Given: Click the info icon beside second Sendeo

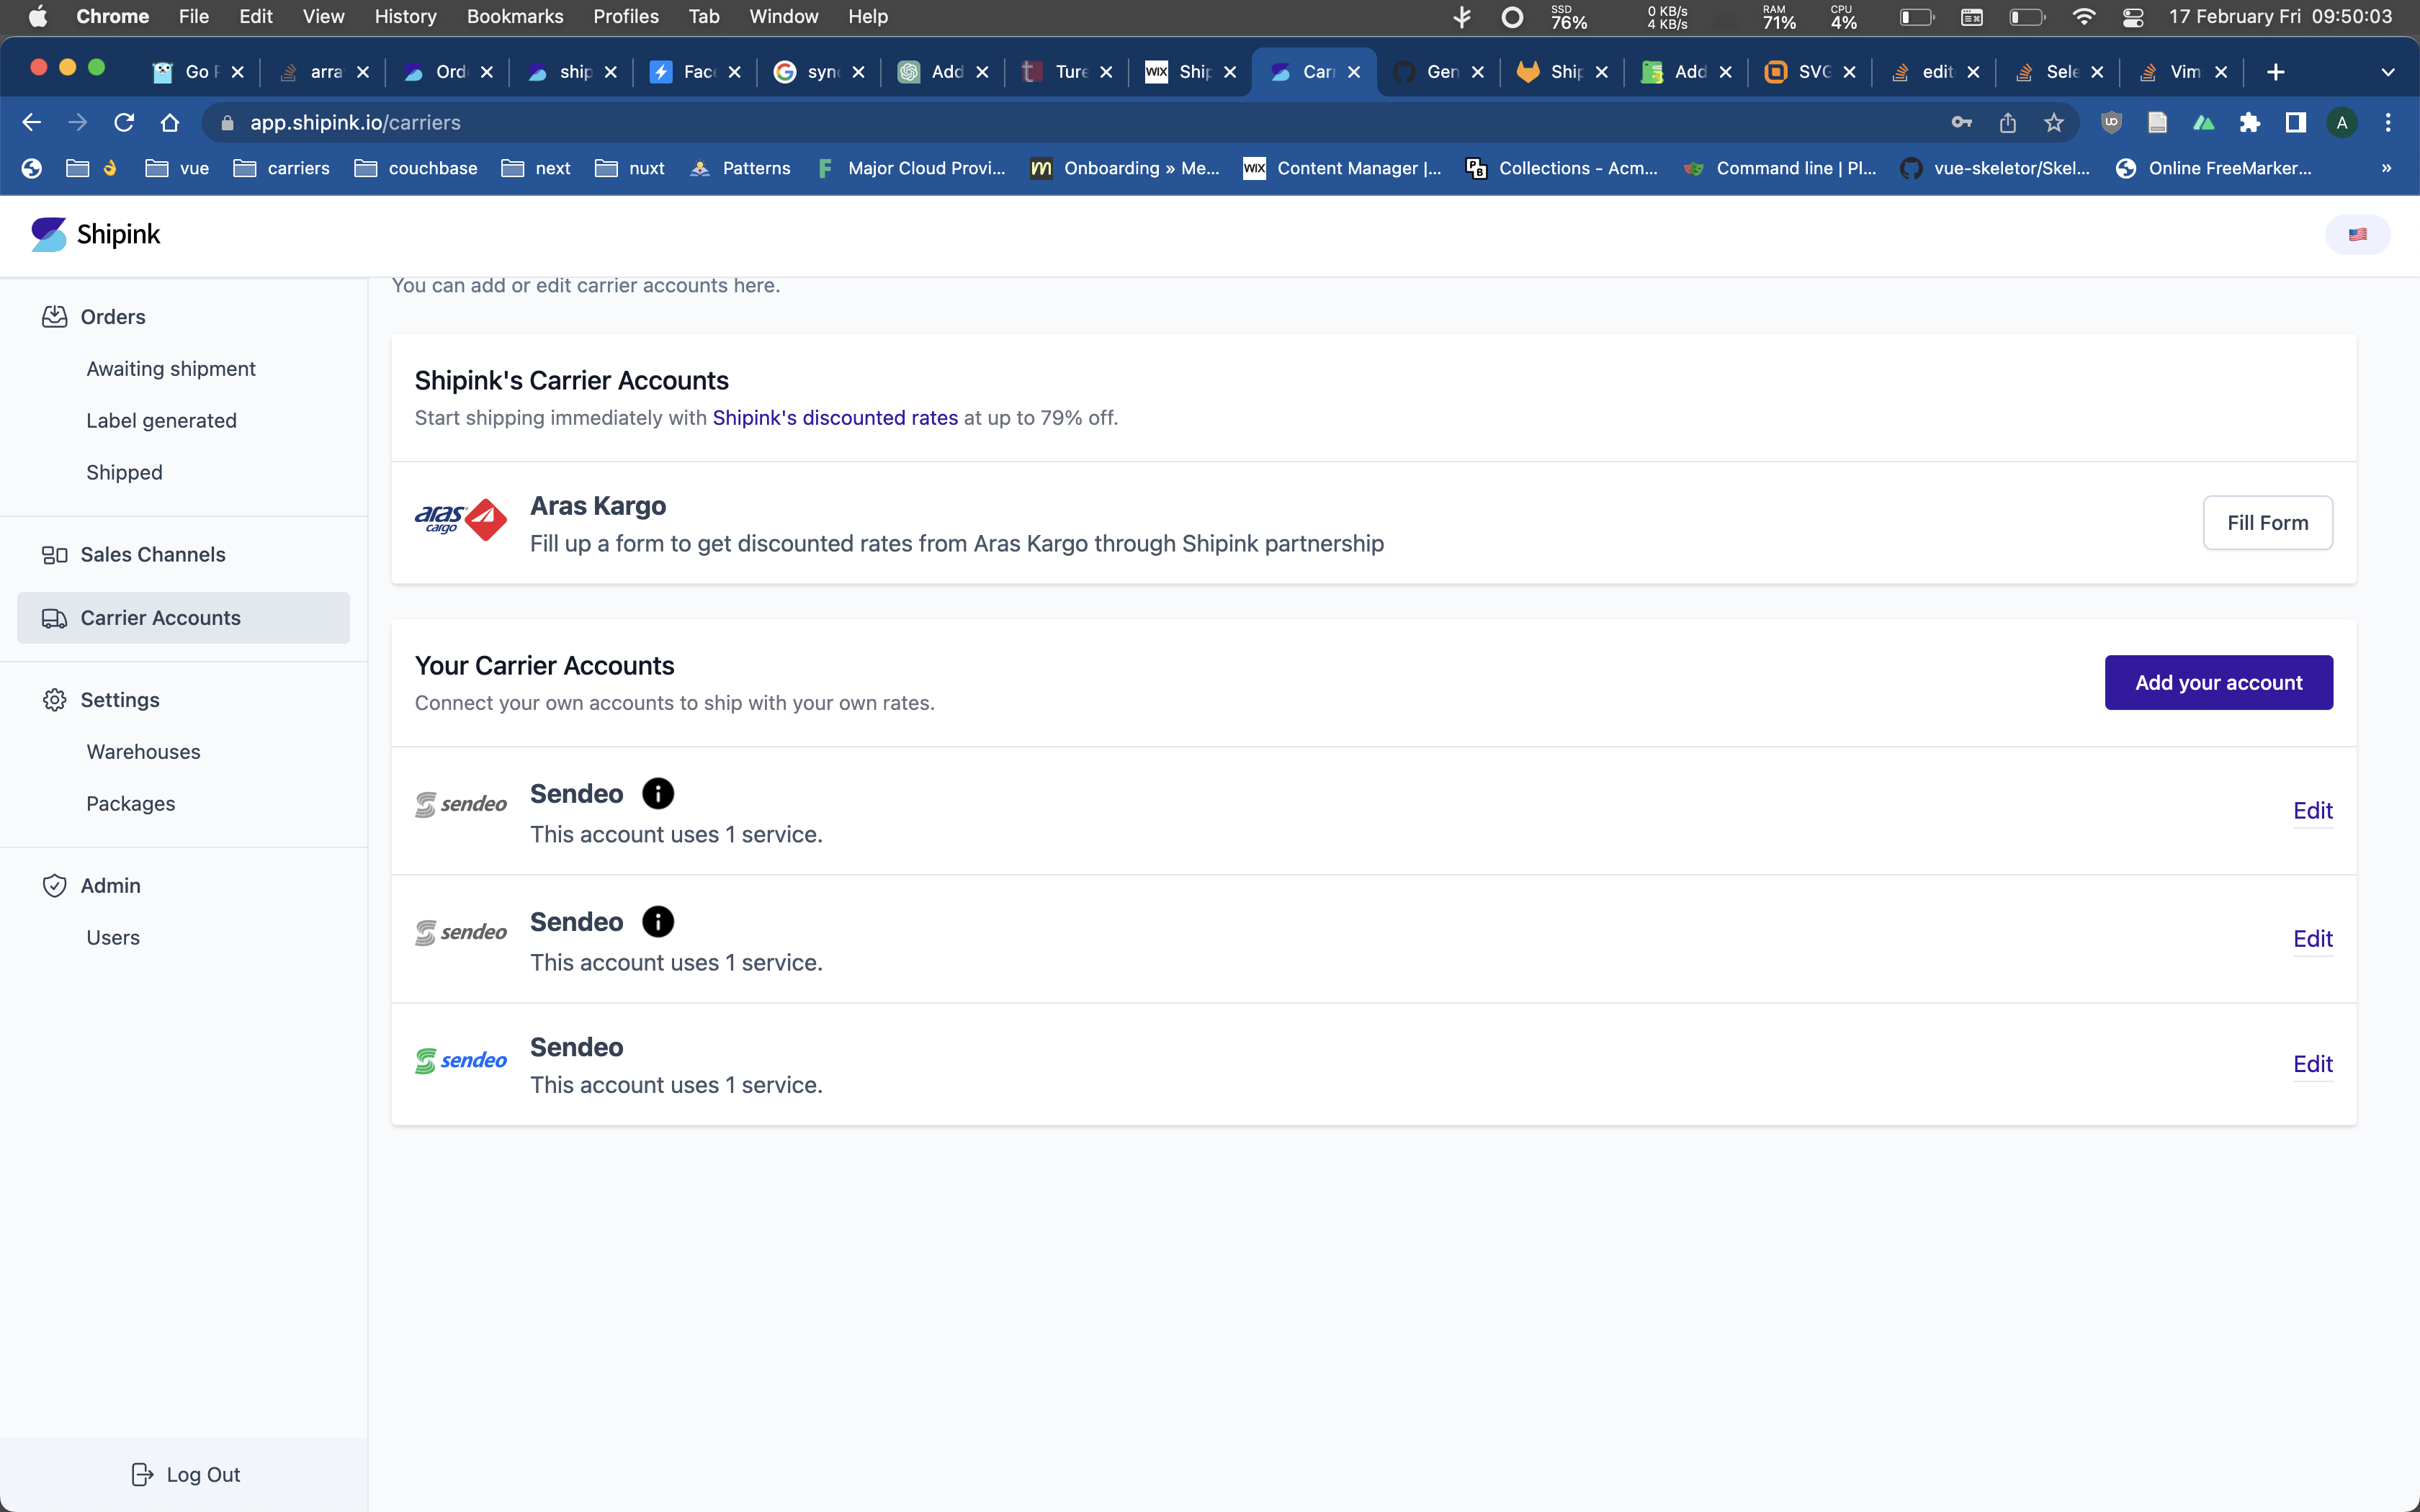Looking at the screenshot, I should click(x=657, y=921).
